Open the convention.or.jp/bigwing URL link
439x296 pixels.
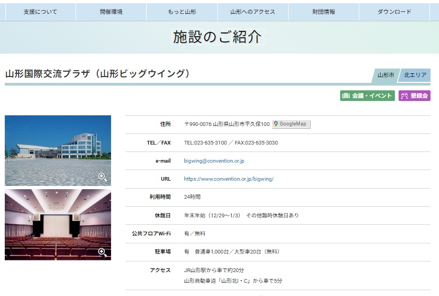[x=229, y=179]
